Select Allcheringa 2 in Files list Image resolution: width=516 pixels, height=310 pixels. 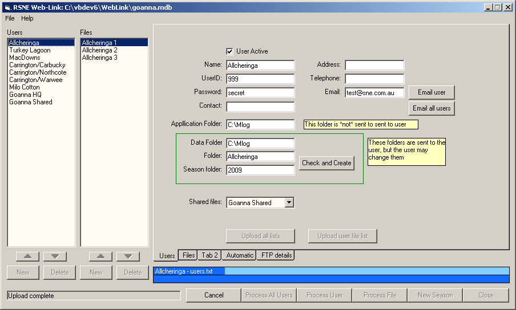99,50
